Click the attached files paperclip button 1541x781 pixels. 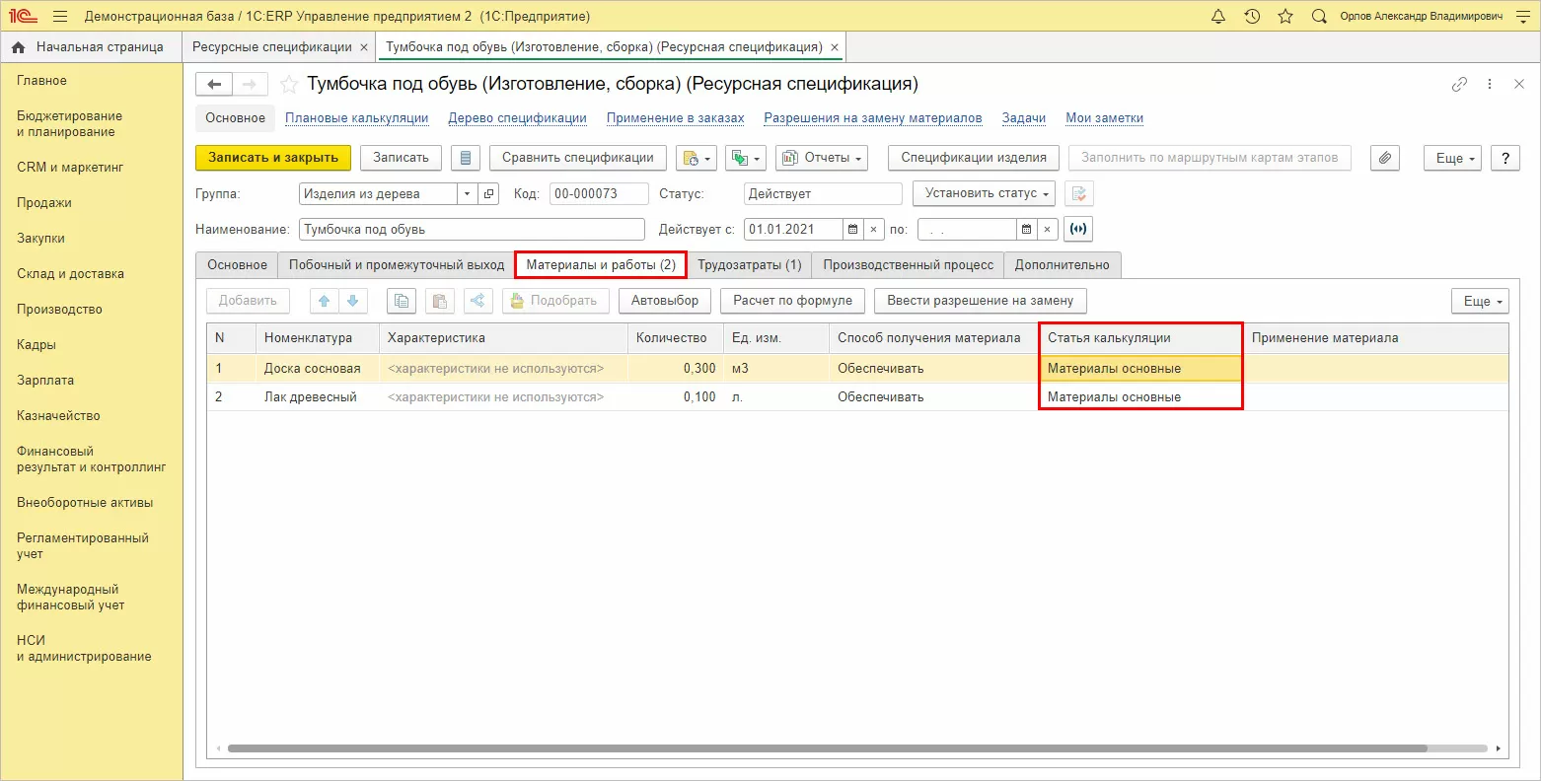tap(1385, 158)
